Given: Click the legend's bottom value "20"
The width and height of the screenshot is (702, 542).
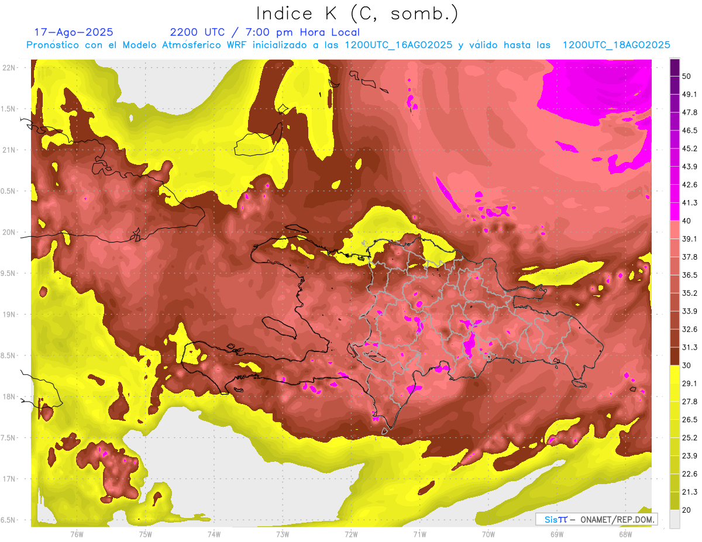Looking at the screenshot, I should click(x=687, y=509).
